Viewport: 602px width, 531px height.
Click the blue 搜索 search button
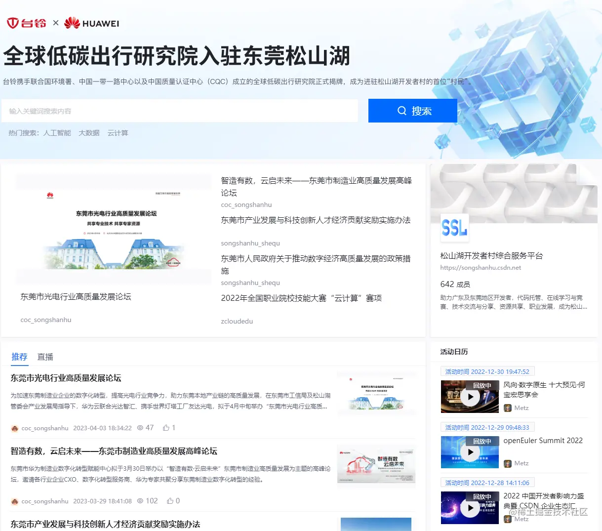click(x=413, y=111)
